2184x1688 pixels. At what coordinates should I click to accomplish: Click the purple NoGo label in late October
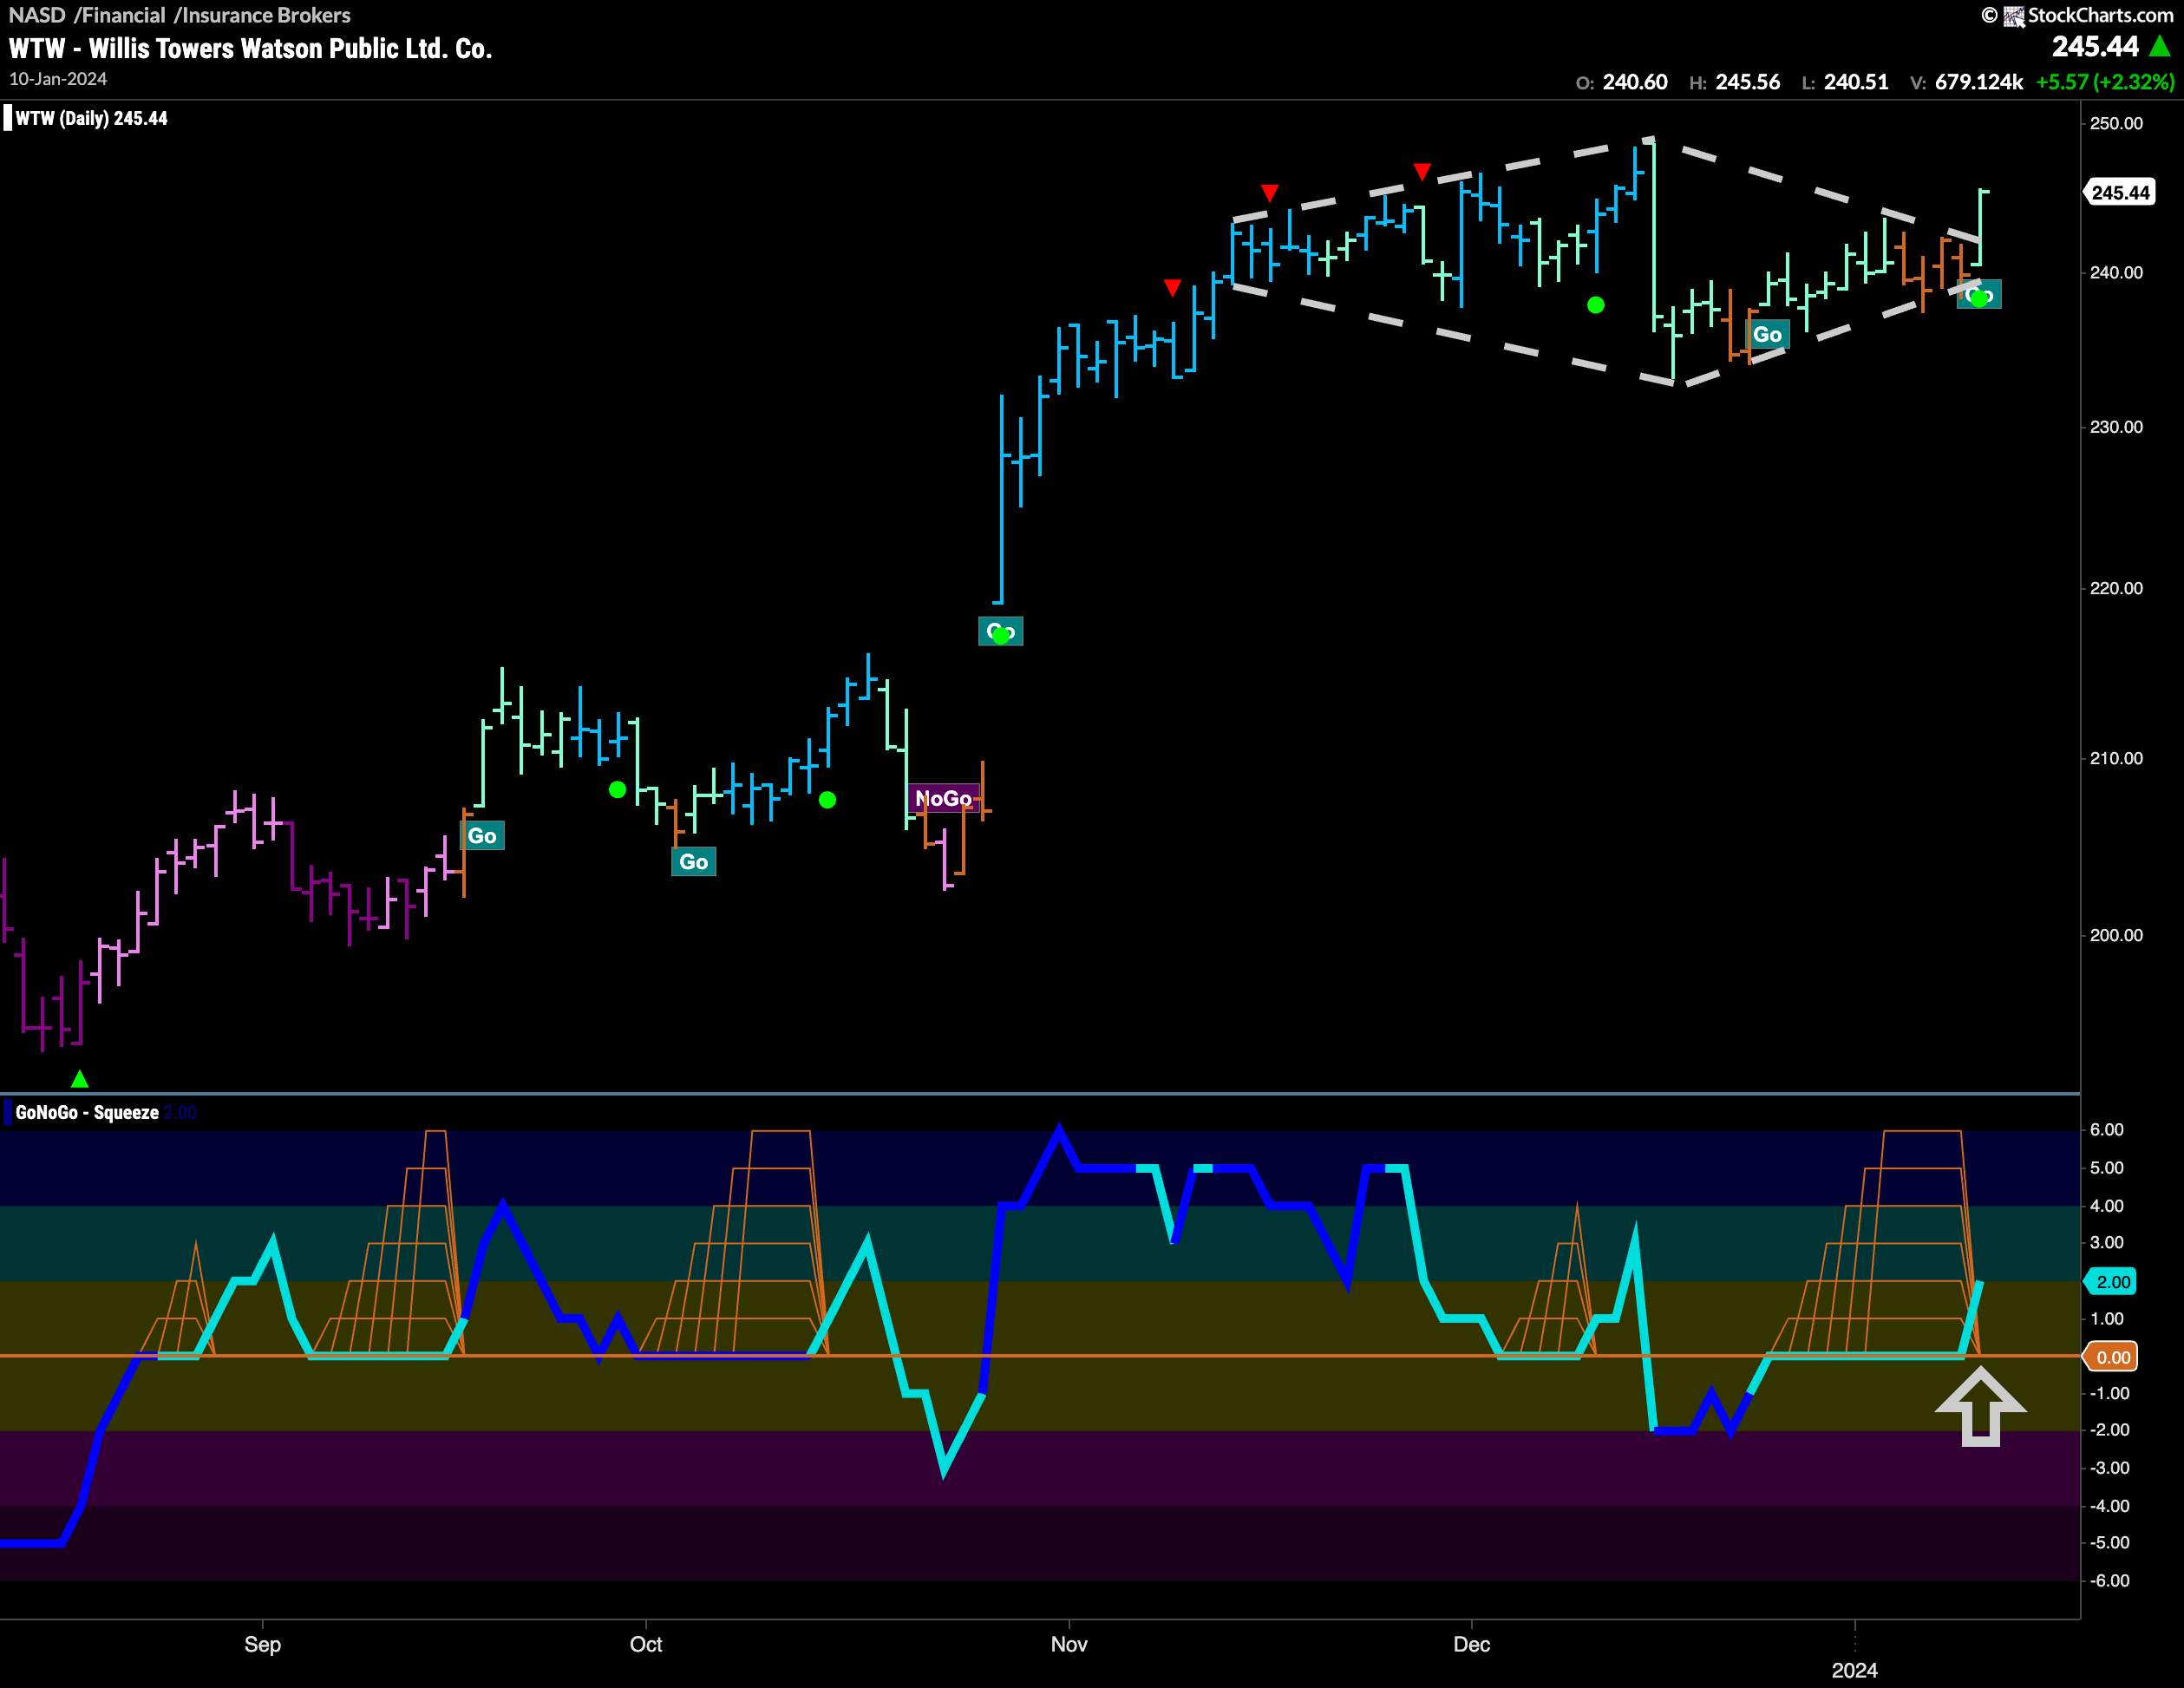(944, 798)
